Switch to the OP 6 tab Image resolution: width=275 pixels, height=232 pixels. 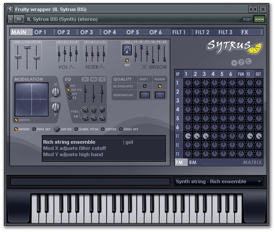point(159,32)
